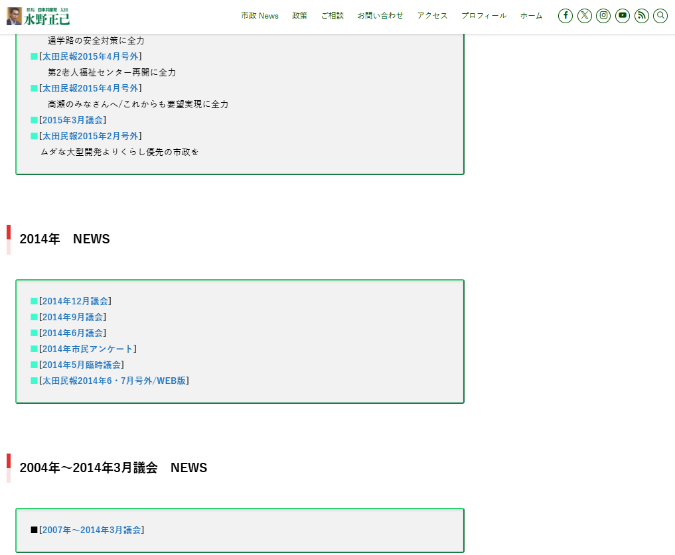The height and width of the screenshot is (555, 675).
Task: Open the 2015年3月議会 link
Action: tap(72, 120)
